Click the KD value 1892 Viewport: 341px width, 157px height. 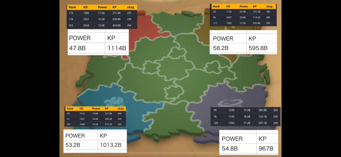coord(229,23)
